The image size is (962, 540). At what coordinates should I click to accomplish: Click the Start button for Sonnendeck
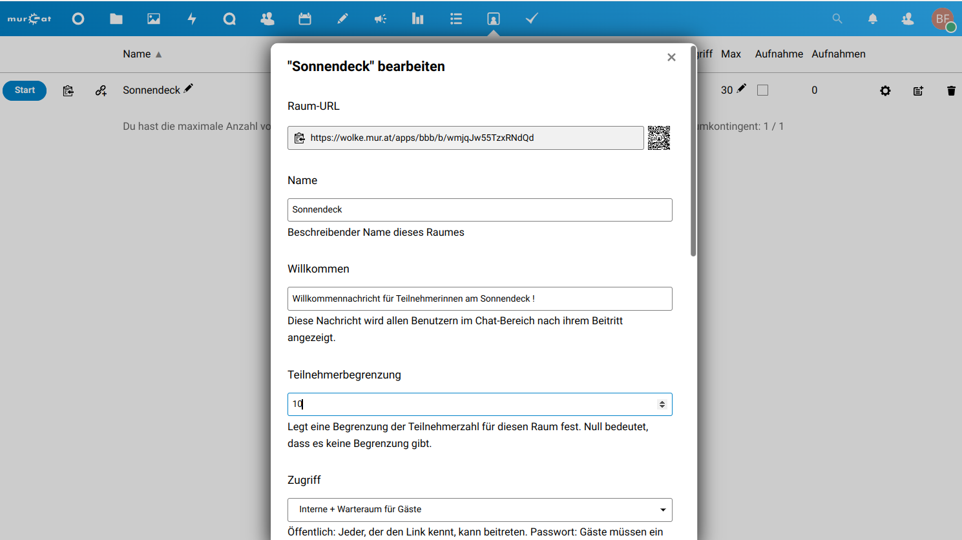pos(25,90)
